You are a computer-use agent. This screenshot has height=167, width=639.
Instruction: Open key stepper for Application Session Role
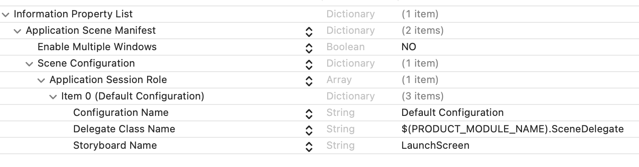tap(309, 80)
